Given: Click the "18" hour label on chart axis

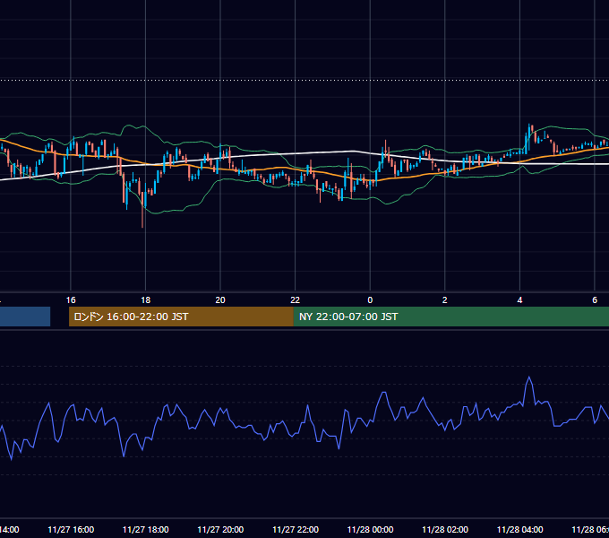Looking at the screenshot, I should point(145,300).
